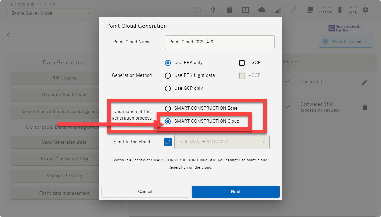Cancel the Point Cloud Generation dialog
381x217 pixels.
click(145, 192)
